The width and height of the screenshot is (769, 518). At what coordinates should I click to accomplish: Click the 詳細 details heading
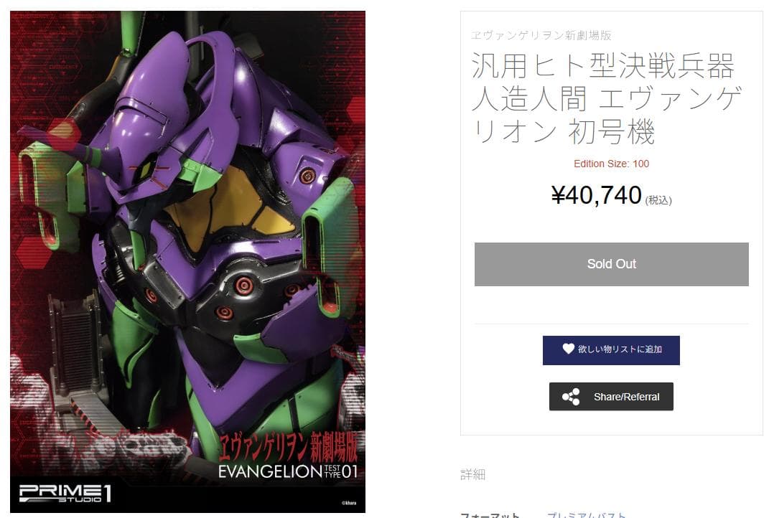click(x=472, y=474)
